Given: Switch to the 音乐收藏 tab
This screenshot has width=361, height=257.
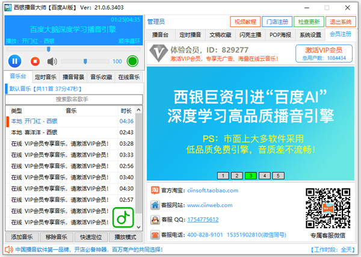Looking at the screenshot, I should (101, 77).
